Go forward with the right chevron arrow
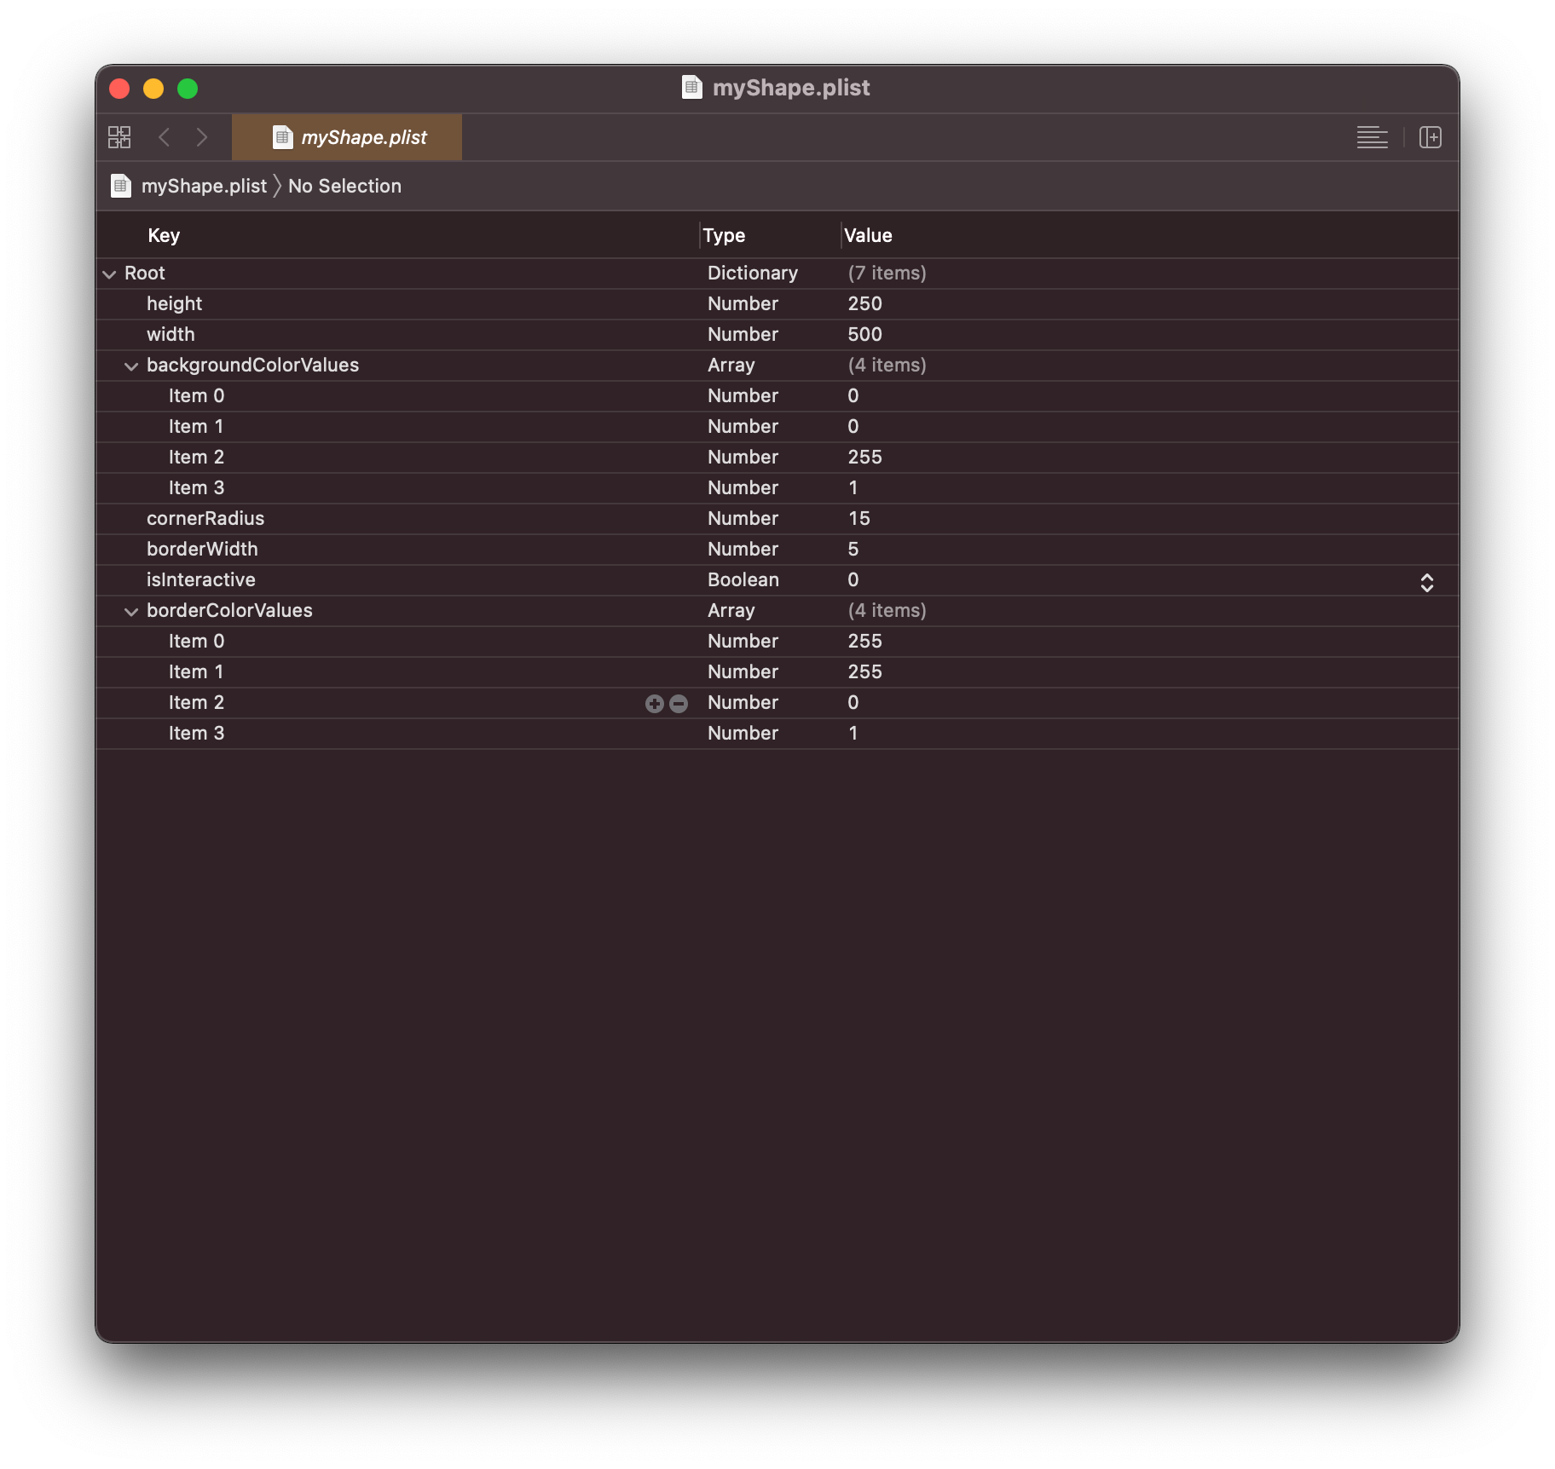This screenshot has width=1555, height=1469. coord(202,137)
